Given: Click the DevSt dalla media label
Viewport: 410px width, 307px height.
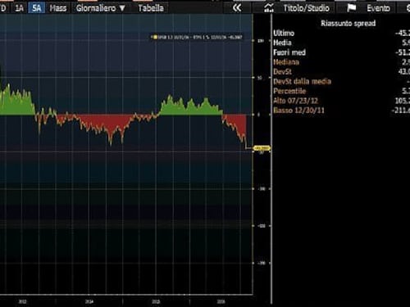Looking at the screenshot, I should click(x=303, y=81).
